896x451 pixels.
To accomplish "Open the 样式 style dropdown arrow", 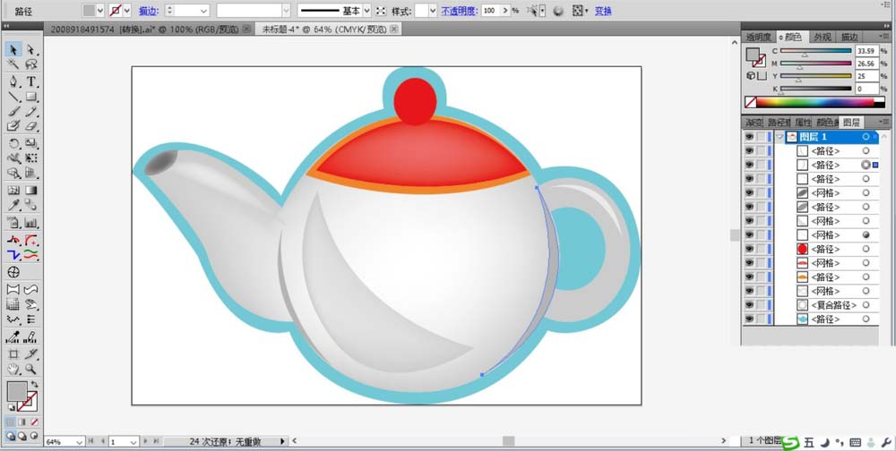I will click(433, 11).
